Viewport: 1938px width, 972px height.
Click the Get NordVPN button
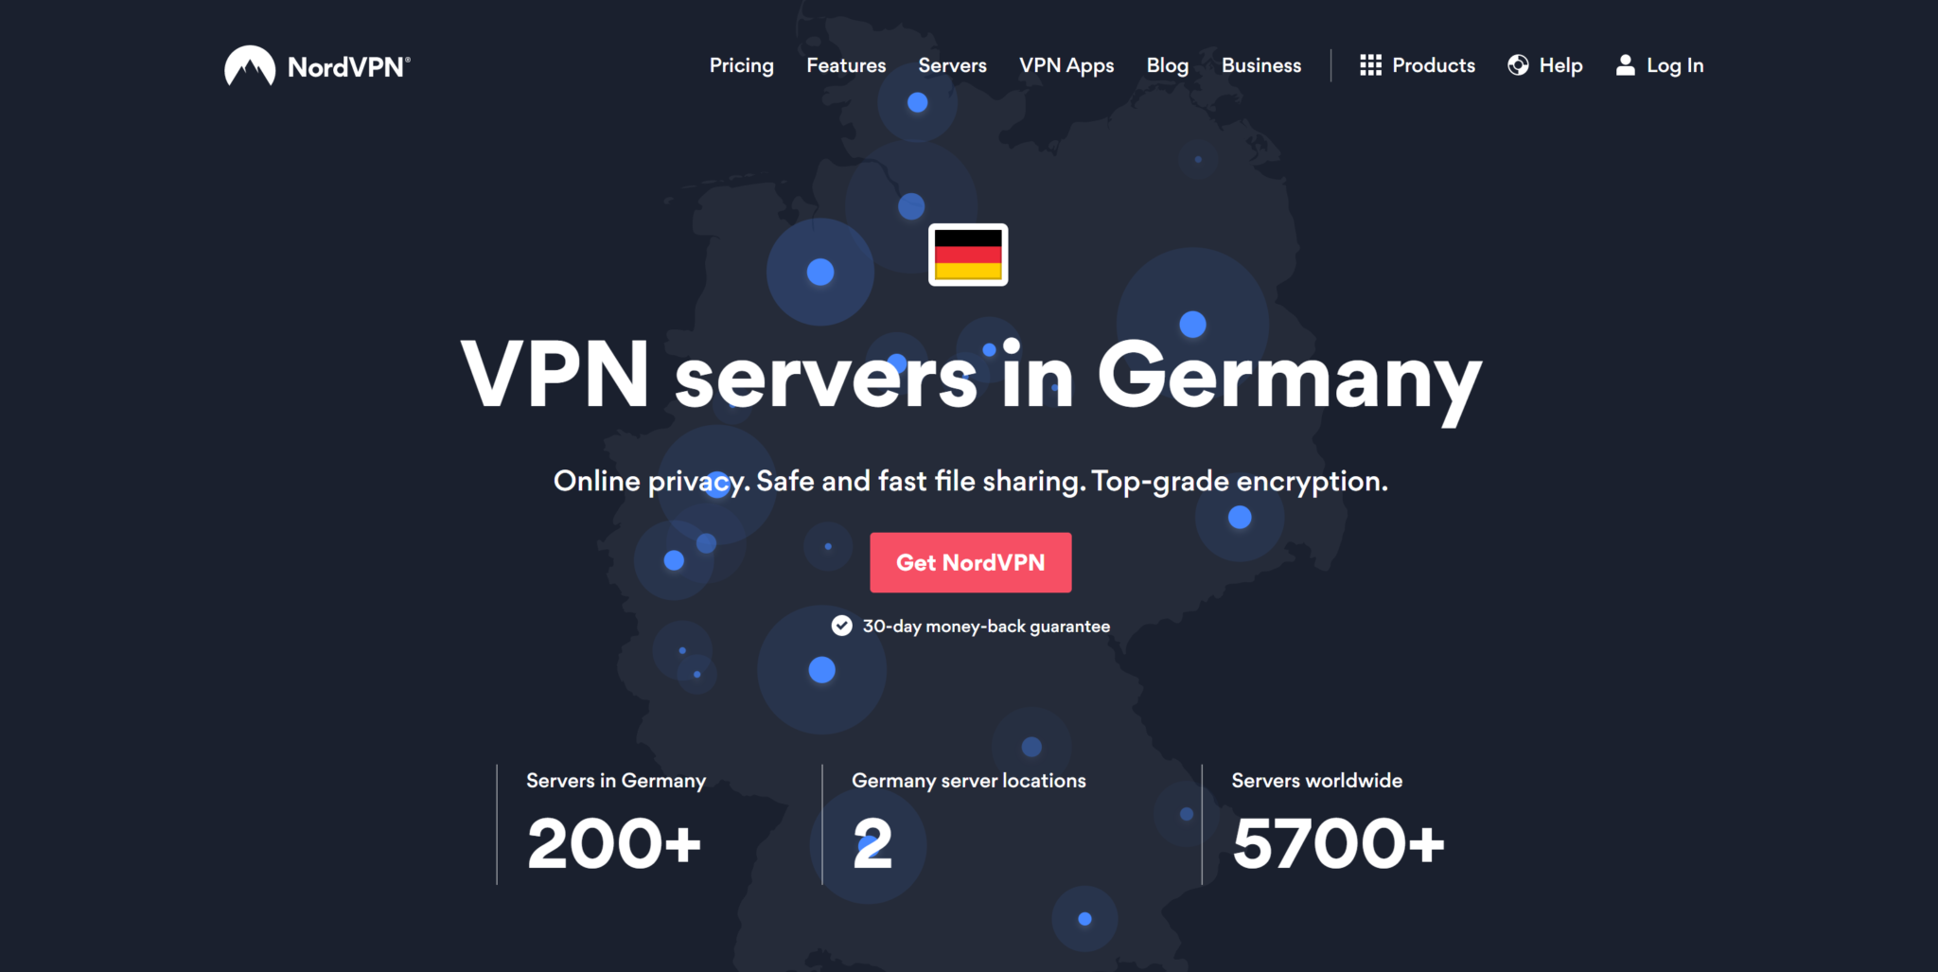(971, 562)
